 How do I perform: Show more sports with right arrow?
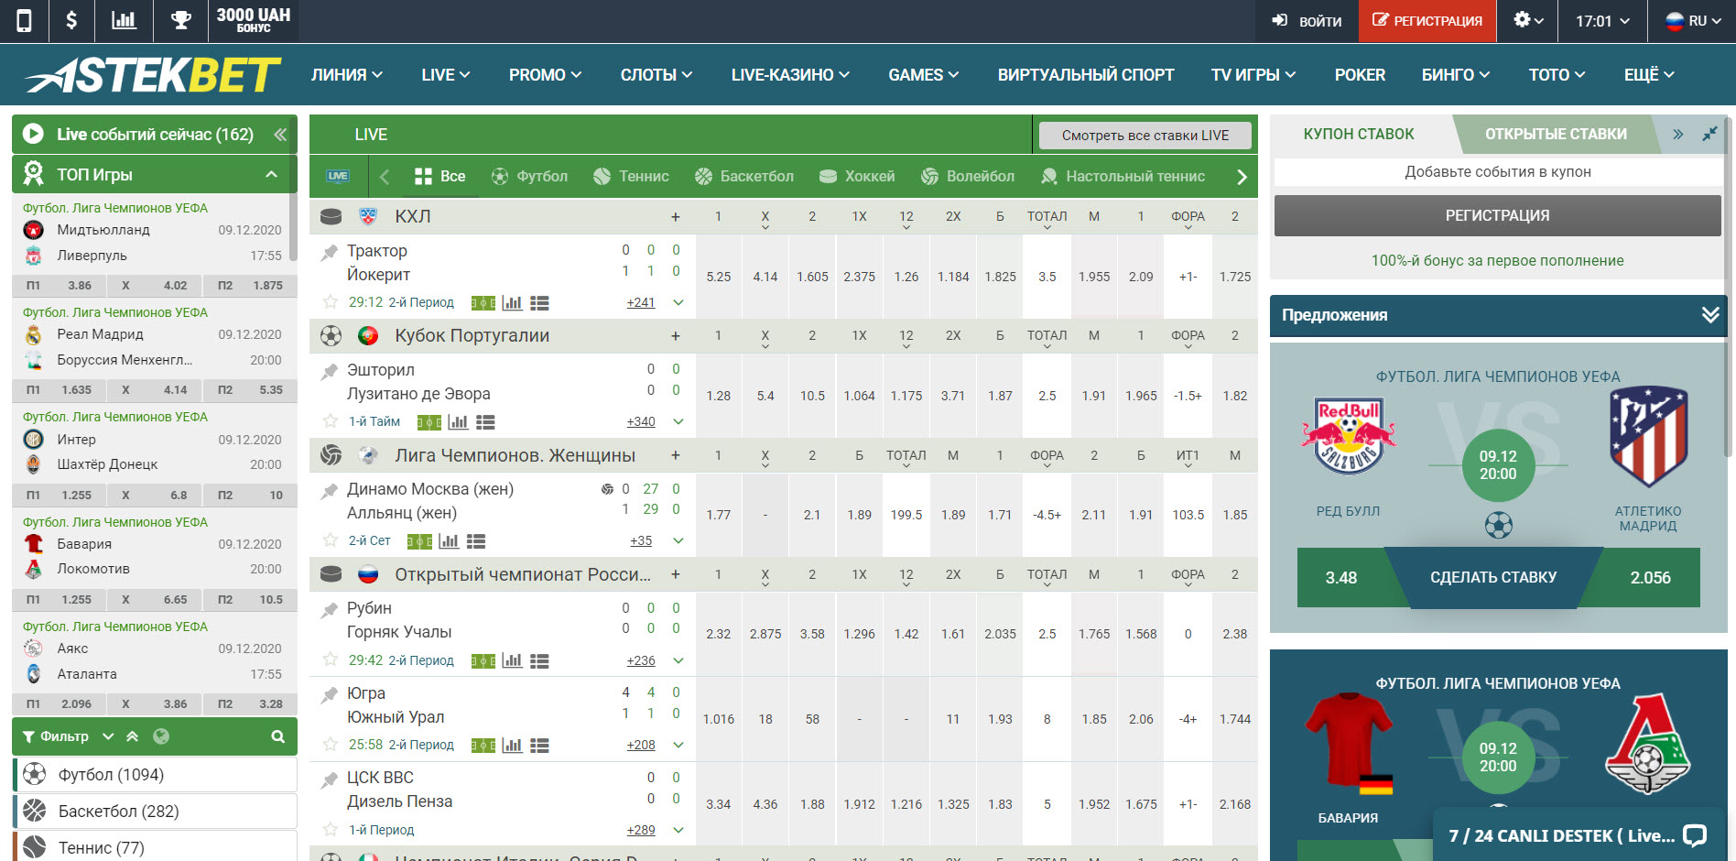1242,177
